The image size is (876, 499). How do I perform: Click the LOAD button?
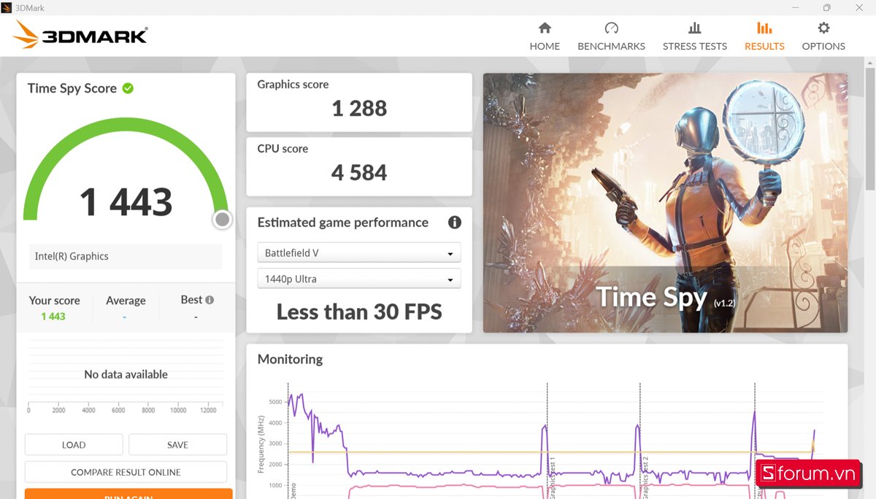74,444
